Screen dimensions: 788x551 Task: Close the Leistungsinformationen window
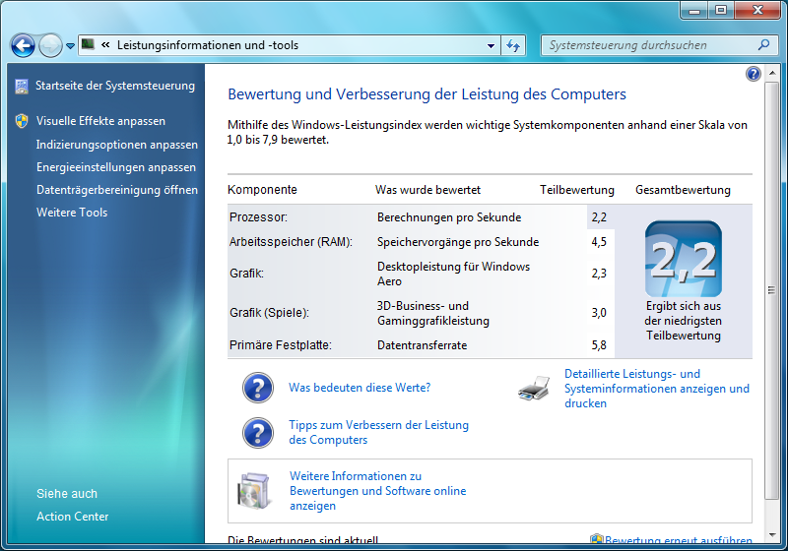[758, 10]
